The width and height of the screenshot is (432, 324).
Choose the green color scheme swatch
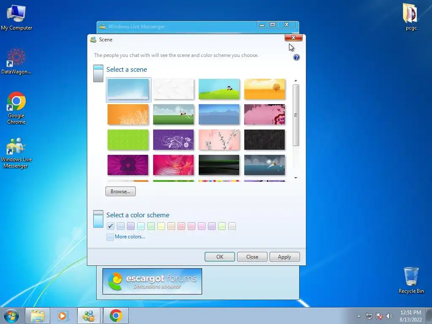[x=151, y=226]
